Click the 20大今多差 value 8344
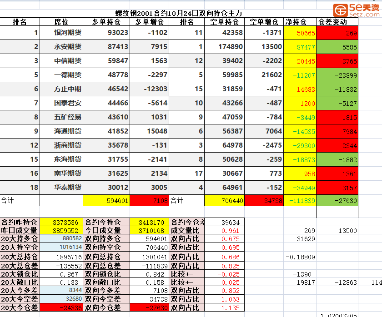 pos(61,290)
